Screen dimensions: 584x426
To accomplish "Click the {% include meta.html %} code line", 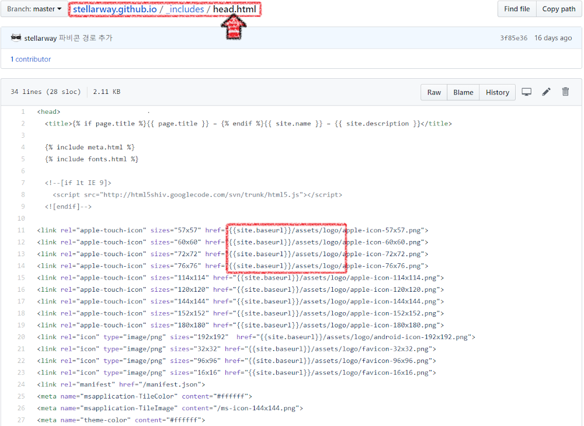I will point(90,147).
